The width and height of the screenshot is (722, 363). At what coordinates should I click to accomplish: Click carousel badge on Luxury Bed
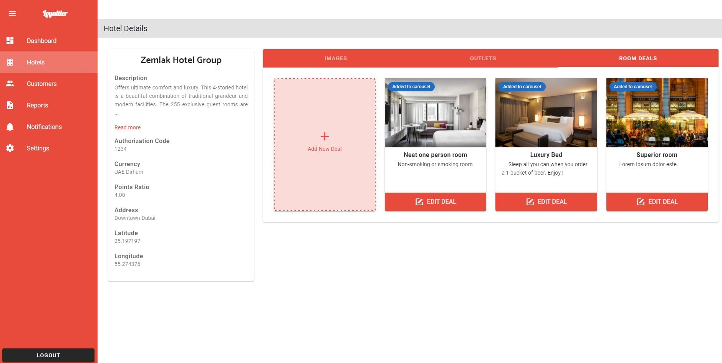[522, 87]
